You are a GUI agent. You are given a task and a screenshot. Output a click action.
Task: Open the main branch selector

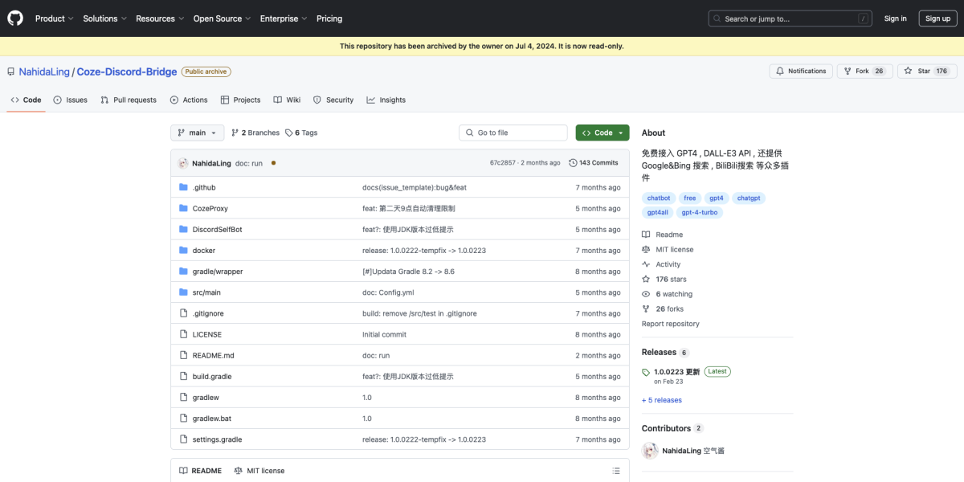tap(197, 132)
